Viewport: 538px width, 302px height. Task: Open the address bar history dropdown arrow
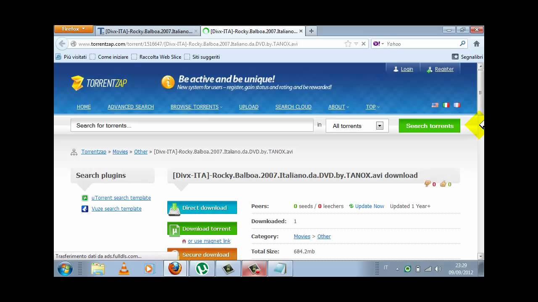356,44
